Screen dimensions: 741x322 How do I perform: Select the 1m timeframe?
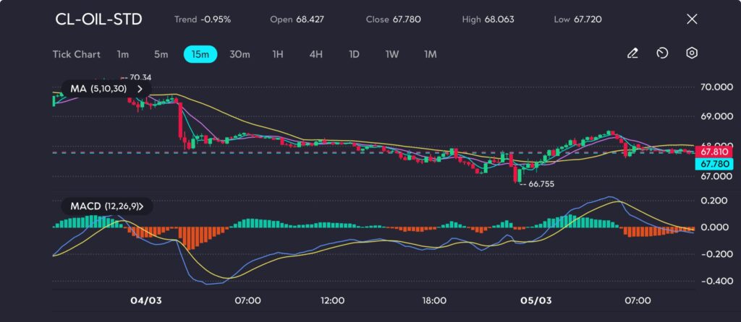(123, 54)
